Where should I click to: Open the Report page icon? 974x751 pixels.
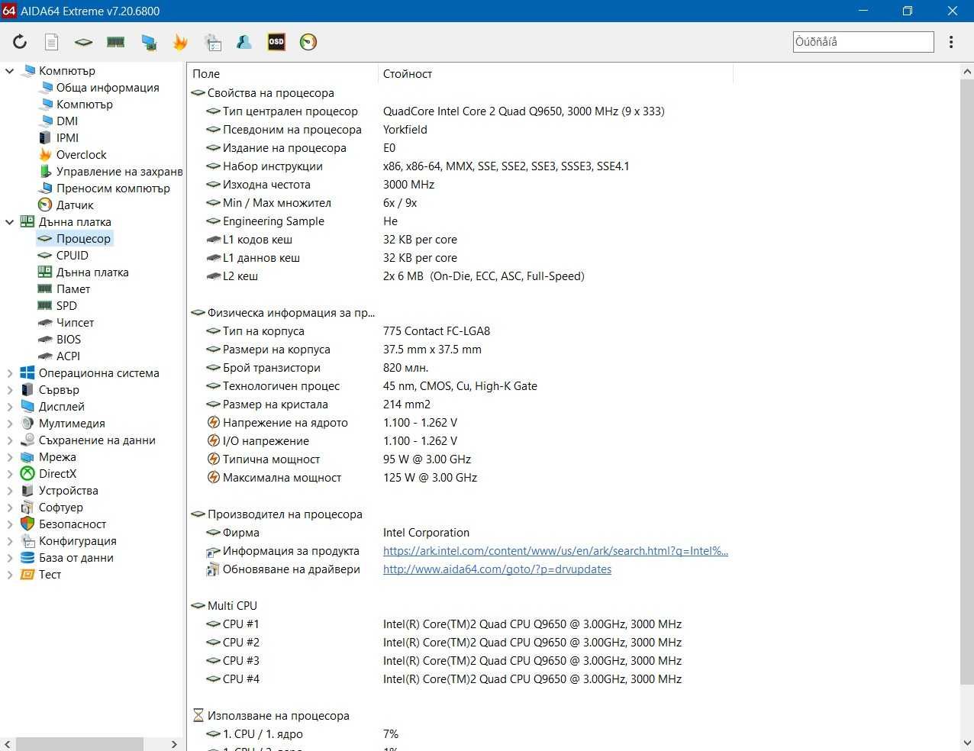coord(51,42)
